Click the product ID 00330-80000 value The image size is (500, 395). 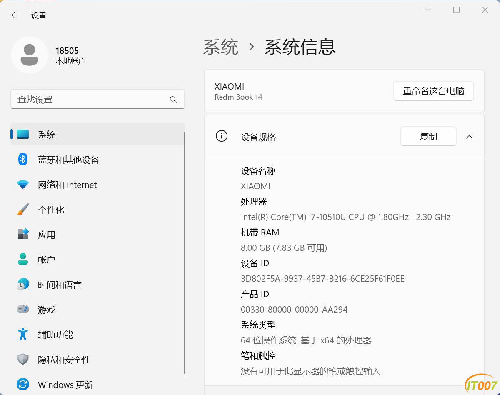click(x=294, y=309)
